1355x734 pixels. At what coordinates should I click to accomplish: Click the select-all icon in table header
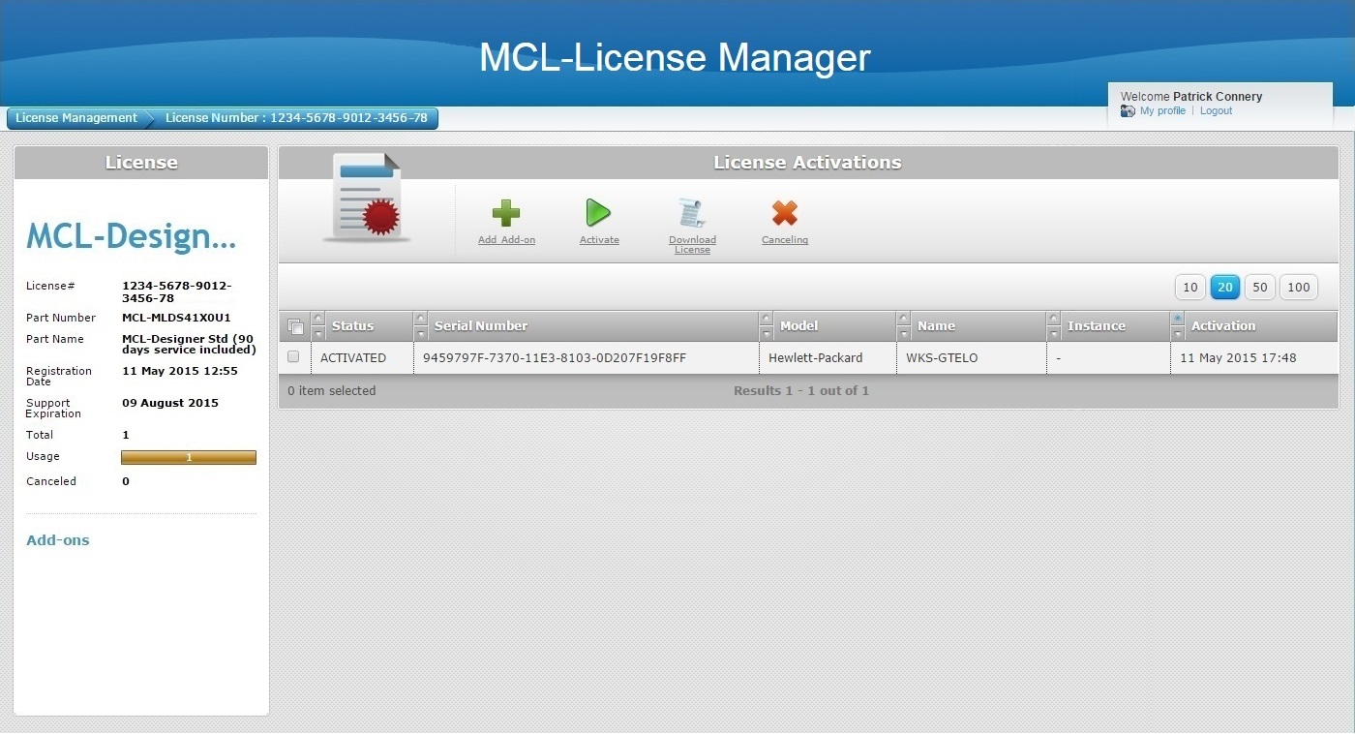pos(295,327)
